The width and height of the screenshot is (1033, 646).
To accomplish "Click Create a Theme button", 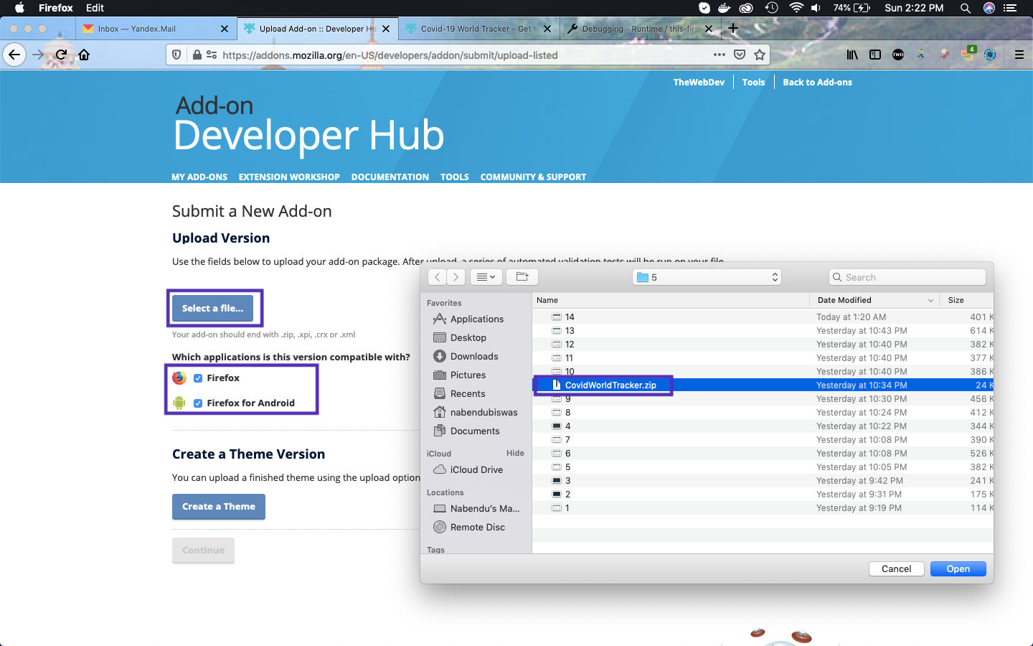I will pyautogui.click(x=219, y=506).
